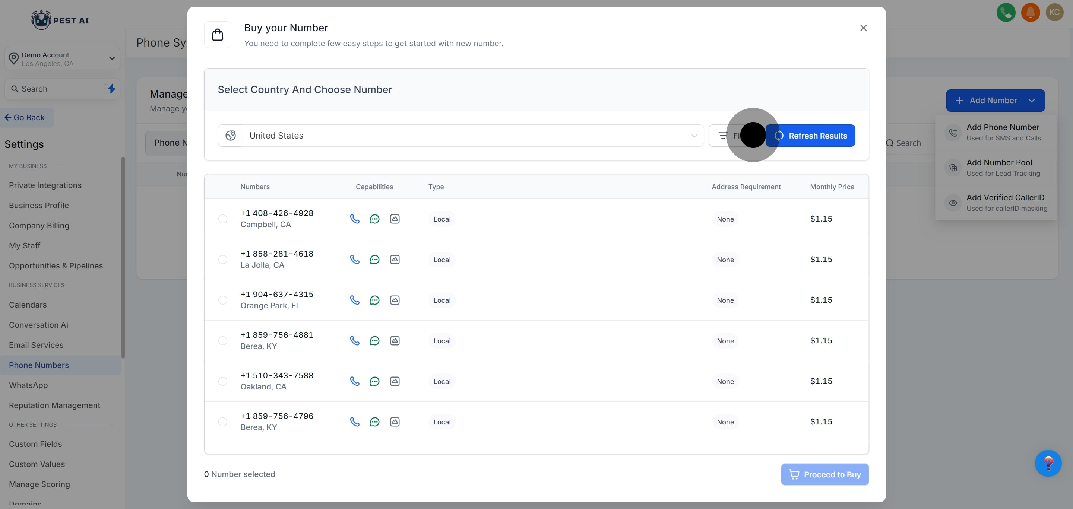This screenshot has width=1073, height=509.
Task: Close the Buy your Number dialog
Action: [863, 28]
